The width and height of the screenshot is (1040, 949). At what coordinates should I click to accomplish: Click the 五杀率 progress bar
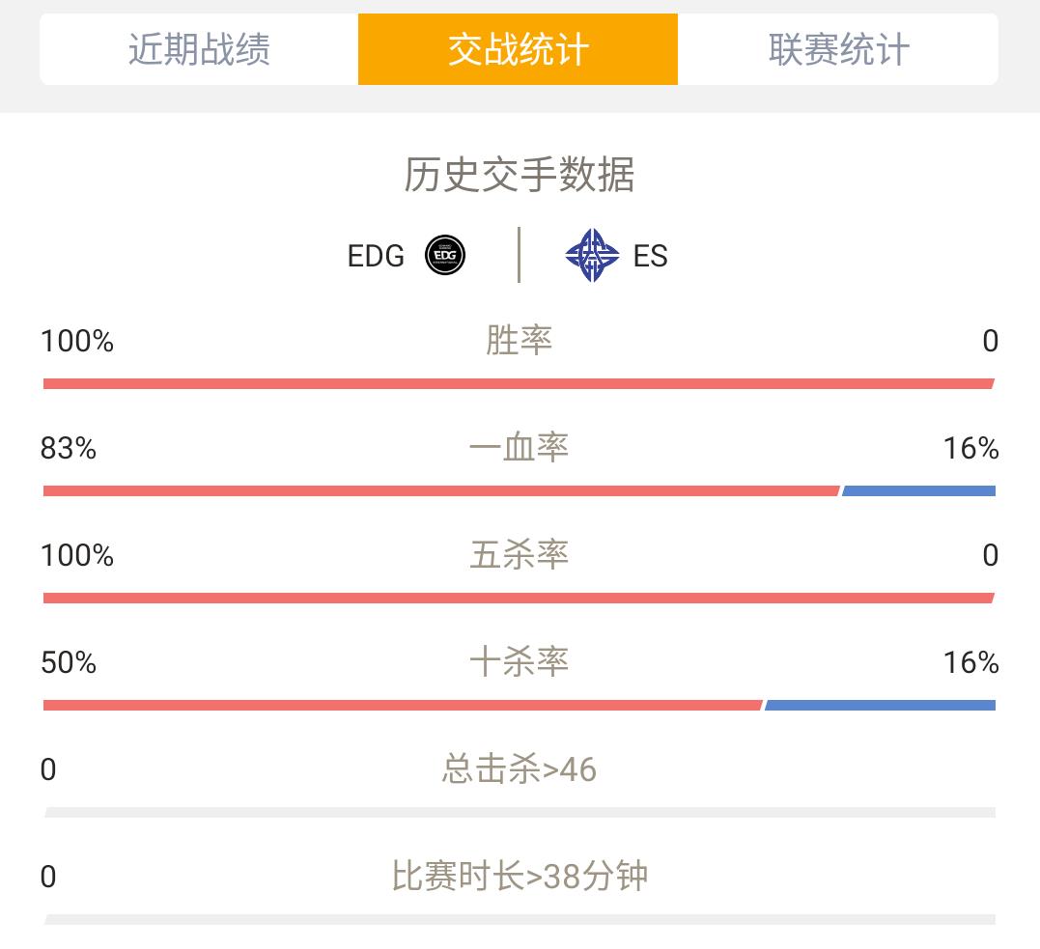[519, 599]
